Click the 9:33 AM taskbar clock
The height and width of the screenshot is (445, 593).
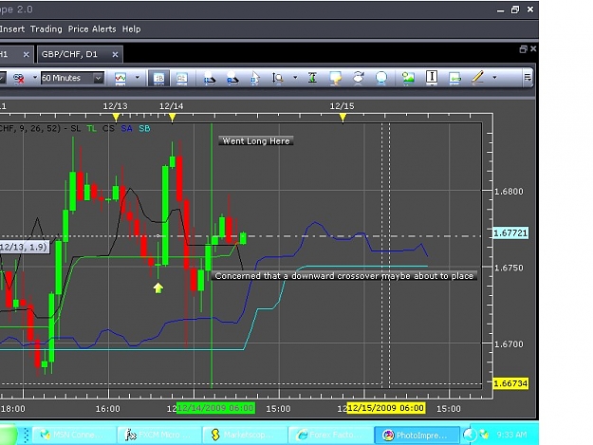tap(511, 435)
